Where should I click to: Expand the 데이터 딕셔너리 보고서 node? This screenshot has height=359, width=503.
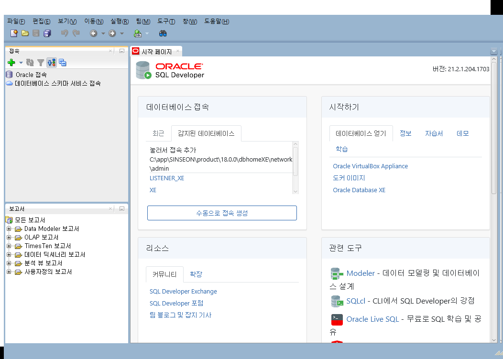[x=9, y=255]
